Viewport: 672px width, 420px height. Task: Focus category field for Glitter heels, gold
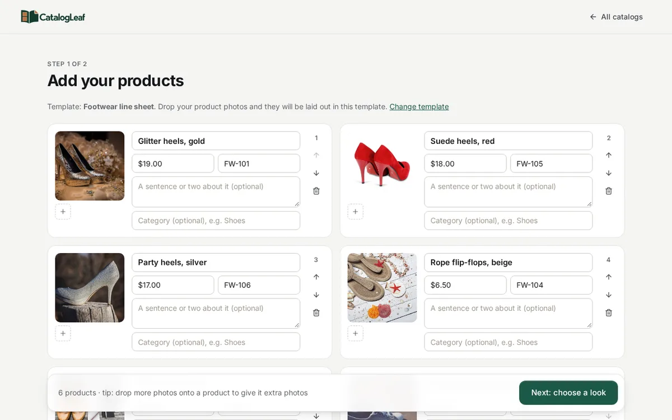click(216, 221)
